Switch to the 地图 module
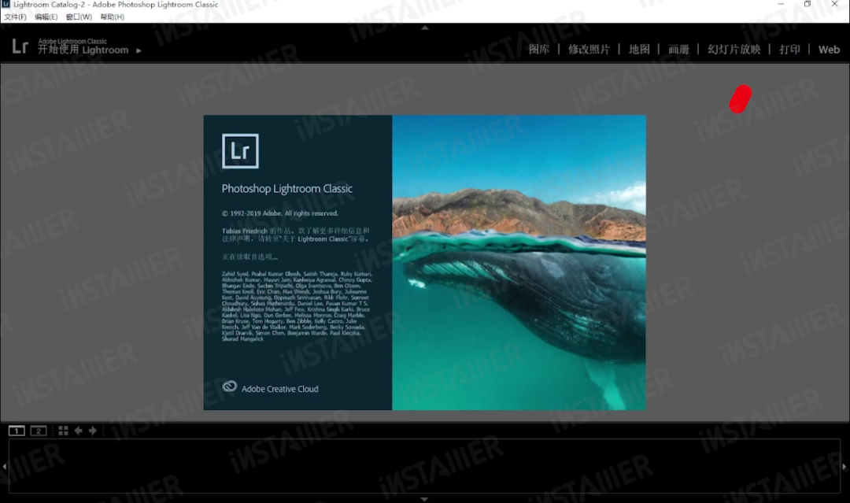This screenshot has height=503, width=850. coord(639,50)
